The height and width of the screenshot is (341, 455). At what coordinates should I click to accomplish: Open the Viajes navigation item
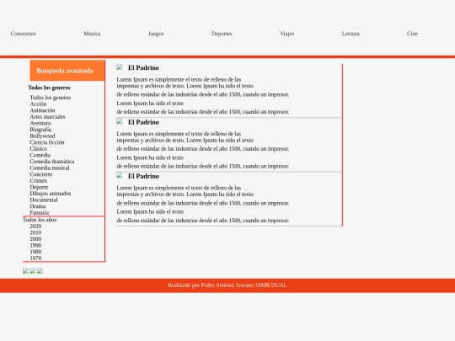pos(287,34)
